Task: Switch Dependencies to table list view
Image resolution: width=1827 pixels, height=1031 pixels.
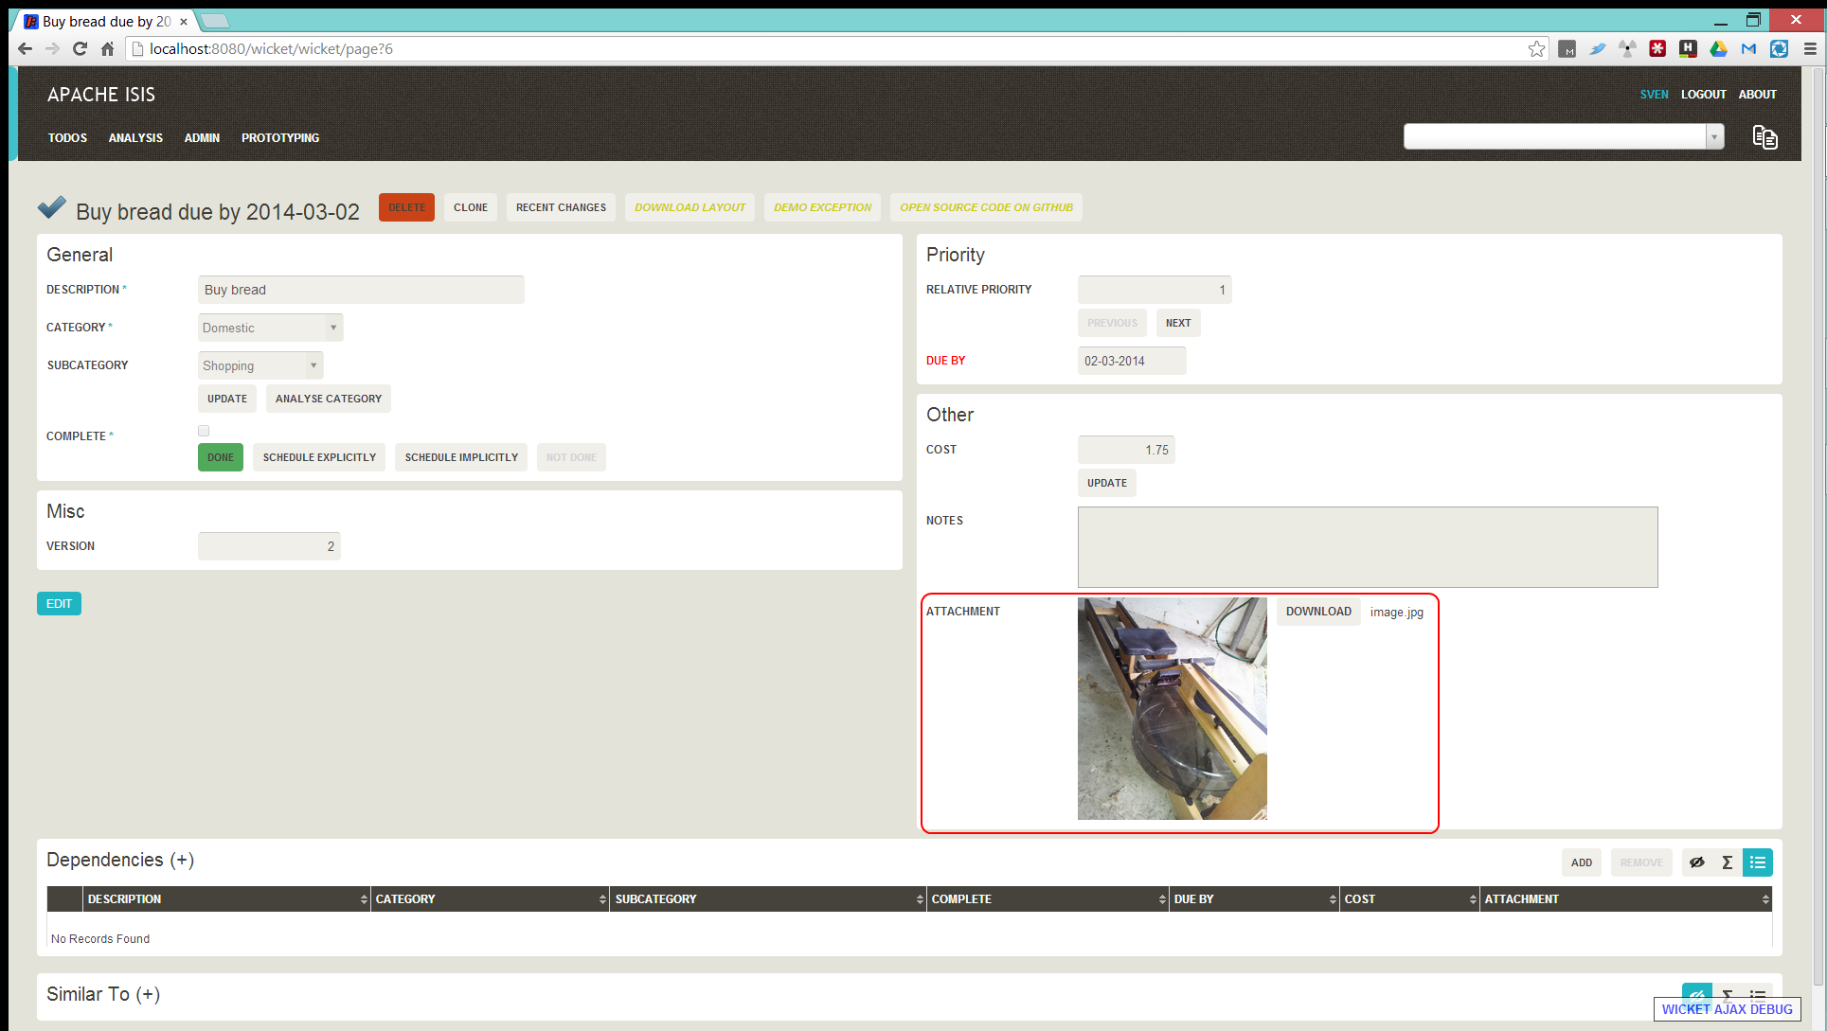Action: pyautogui.click(x=1757, y=862)
